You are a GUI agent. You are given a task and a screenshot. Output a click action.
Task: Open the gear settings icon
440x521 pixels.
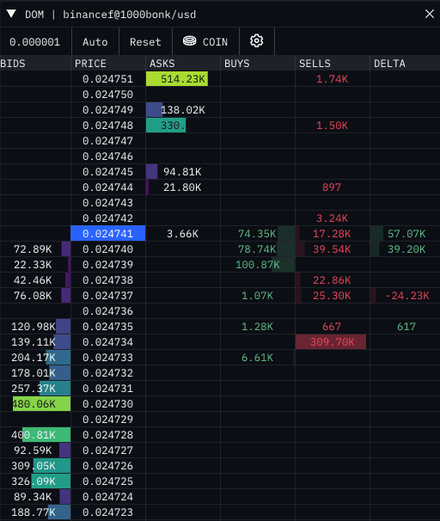256,41
